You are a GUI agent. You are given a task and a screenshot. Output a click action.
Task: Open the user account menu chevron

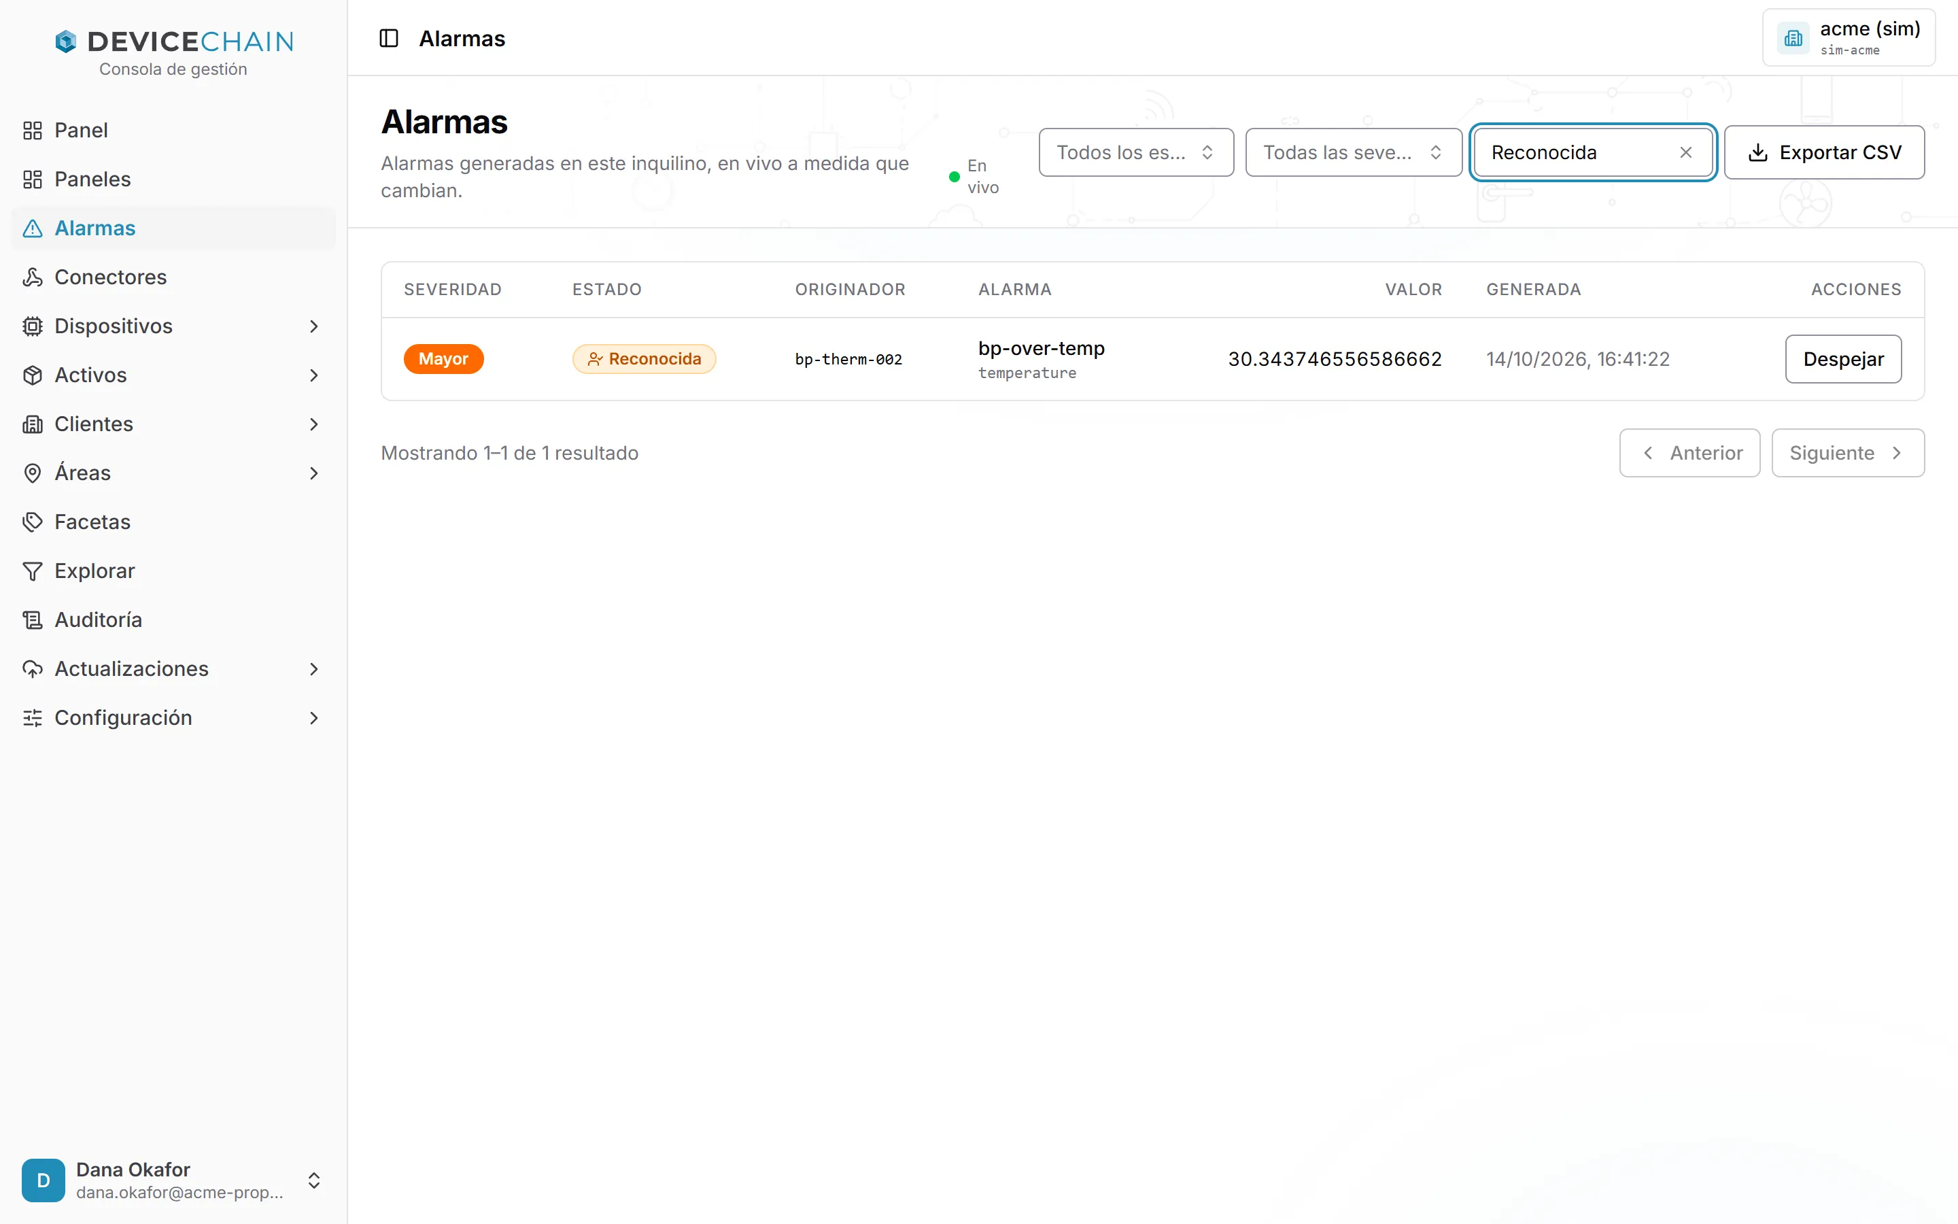[314, 1180]
